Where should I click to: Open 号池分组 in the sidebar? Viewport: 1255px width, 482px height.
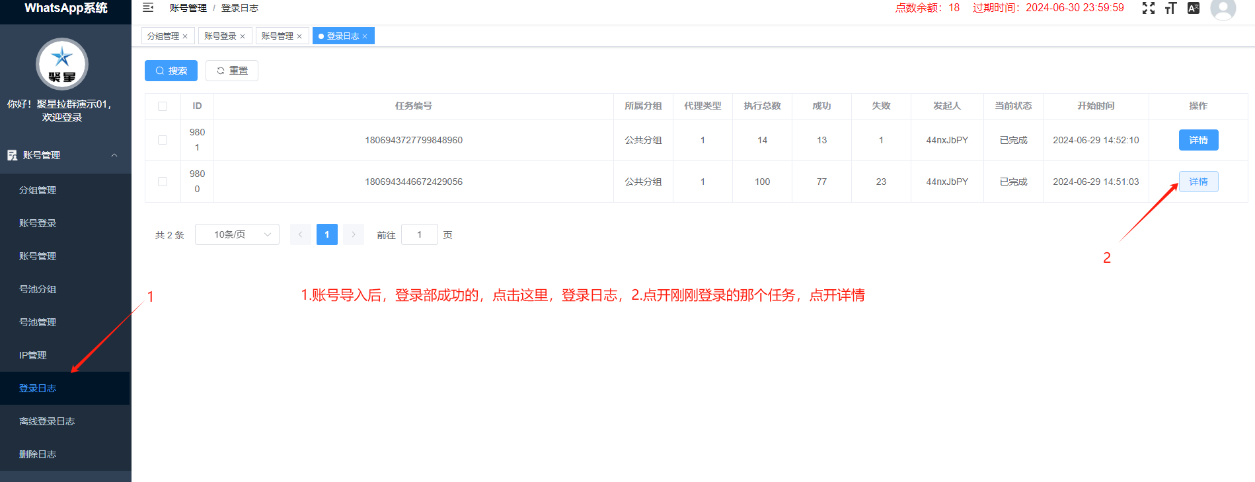point(65,289)
